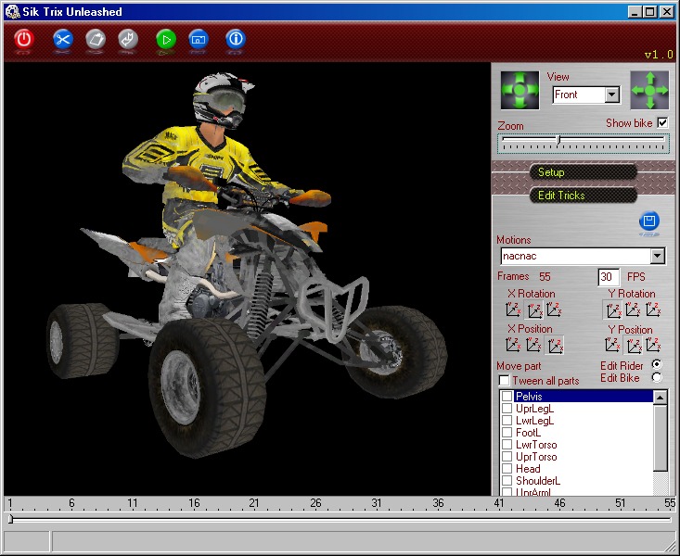
Task: Click the grey copy frame icon
Action: pos(96,40)
